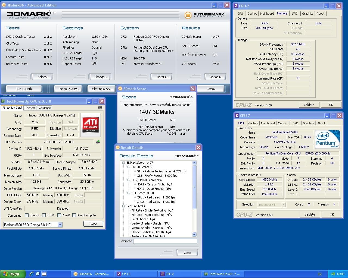This screenshot has width=348, height=278.
Task: Click the CPU-Z Memory window title icon
Action: tap(236, 6)
